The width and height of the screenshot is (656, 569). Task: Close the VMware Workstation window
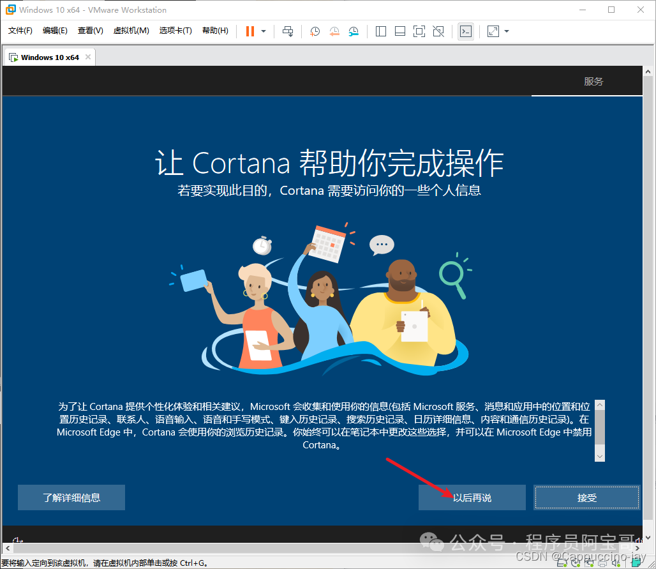point(641,10)
